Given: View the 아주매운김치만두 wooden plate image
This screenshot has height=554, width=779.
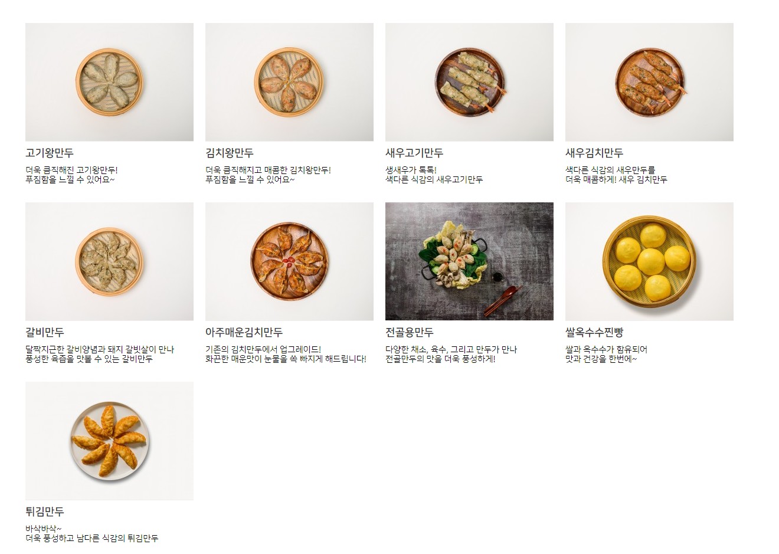Looking at the screenshot, I should point(289,261).
